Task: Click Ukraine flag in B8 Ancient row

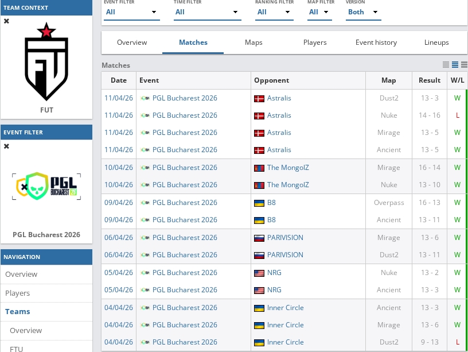Action: [x=259, y=221]
